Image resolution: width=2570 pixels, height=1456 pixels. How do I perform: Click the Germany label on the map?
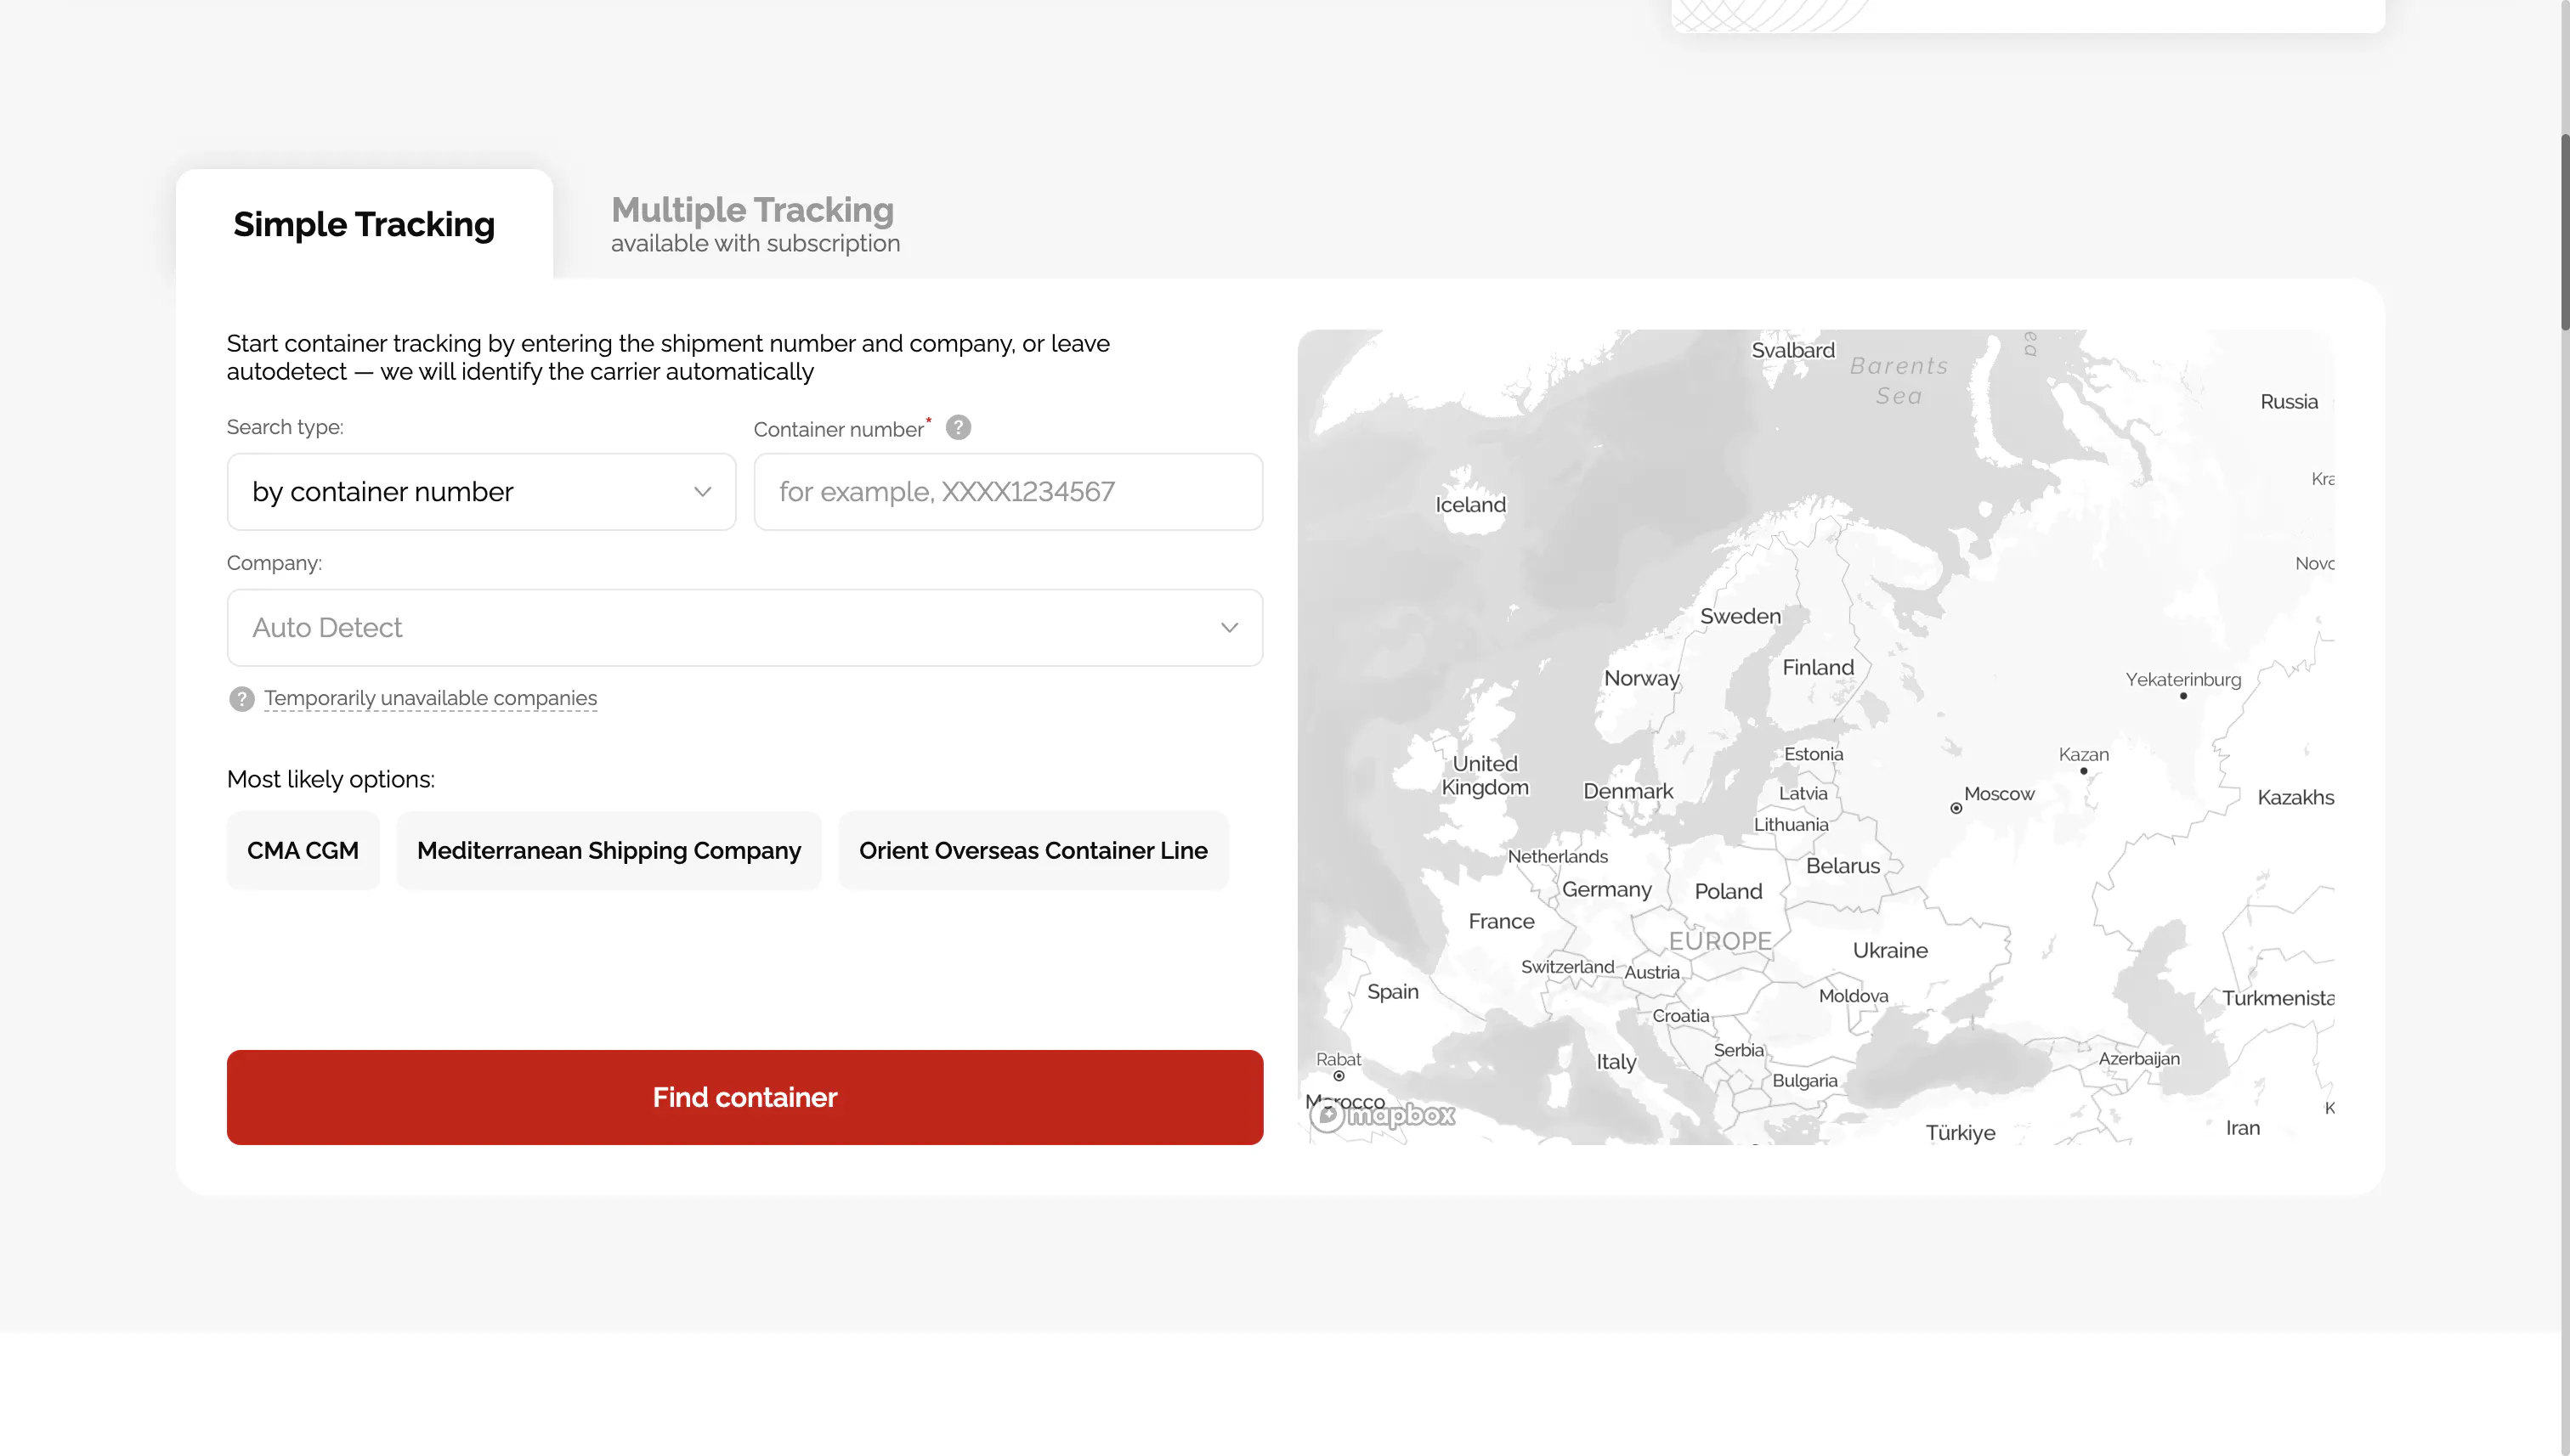click(1606, 889)
